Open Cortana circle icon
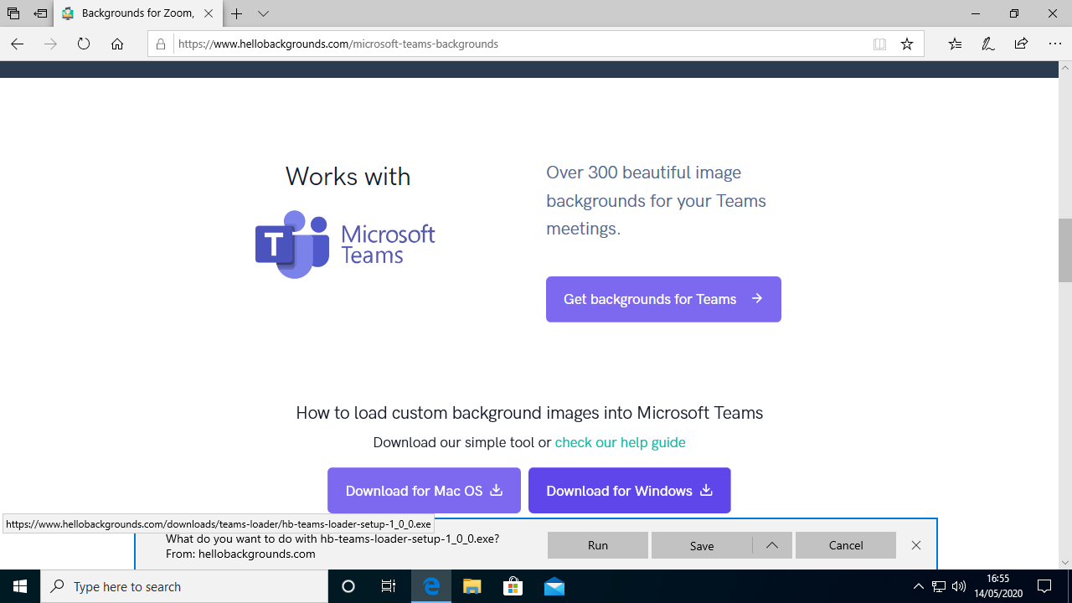 (348, 586)
